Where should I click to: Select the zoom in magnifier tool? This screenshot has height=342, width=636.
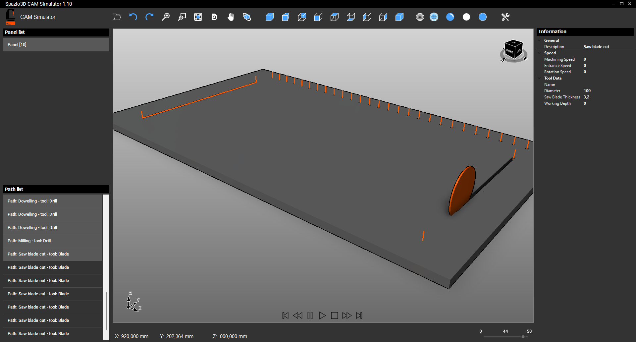click(166, 17)
